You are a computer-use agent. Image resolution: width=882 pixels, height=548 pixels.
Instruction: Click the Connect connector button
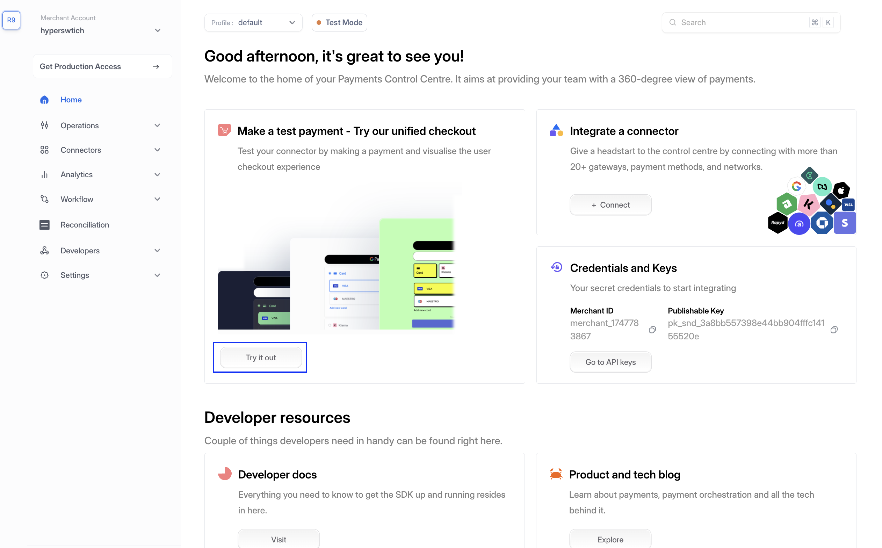click(x=610, y=205)
